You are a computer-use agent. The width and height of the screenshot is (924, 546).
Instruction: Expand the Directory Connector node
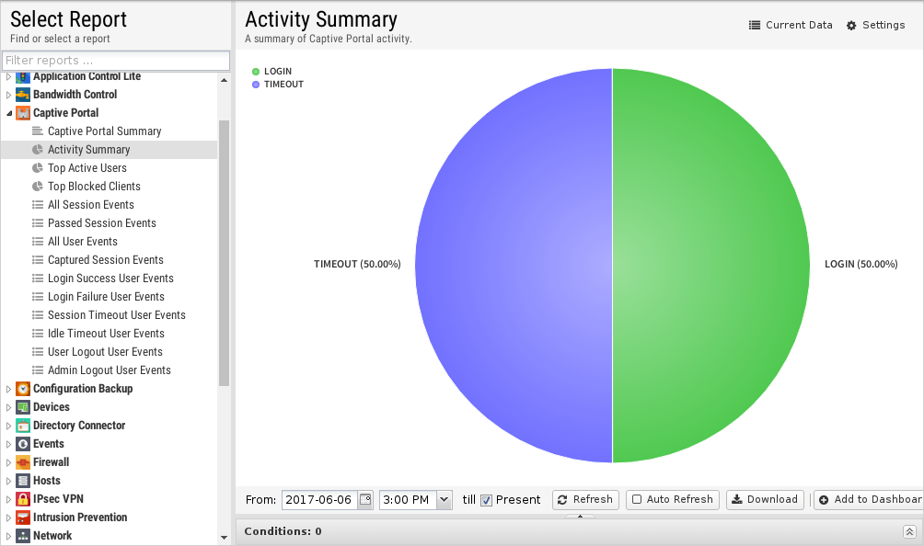(x=8, y=426)
